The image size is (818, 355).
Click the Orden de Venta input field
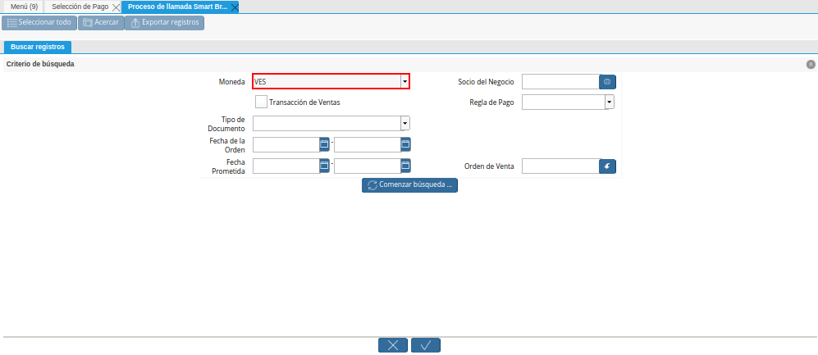pos(560,166)
